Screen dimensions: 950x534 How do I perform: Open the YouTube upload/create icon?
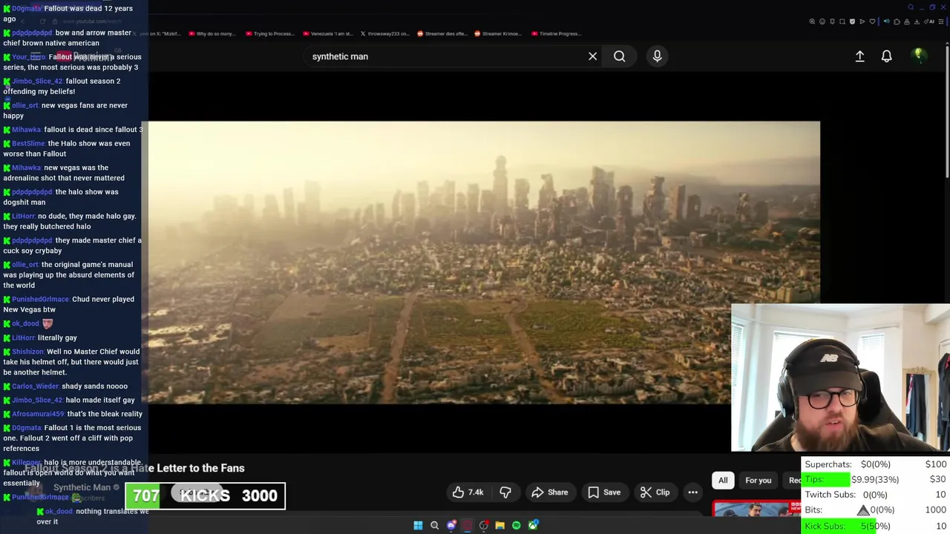[x=859, y=56]
